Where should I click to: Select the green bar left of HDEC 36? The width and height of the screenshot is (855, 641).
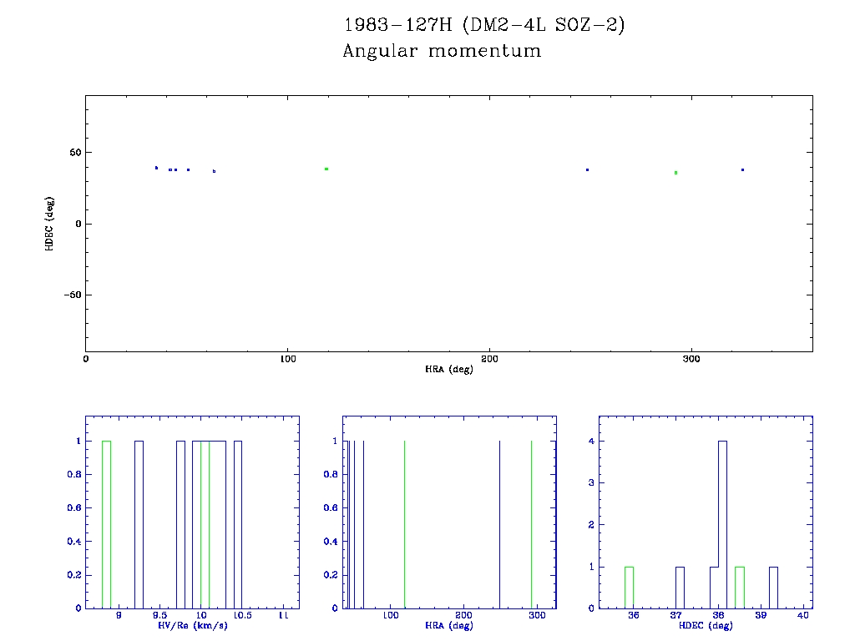coord(629,587)
